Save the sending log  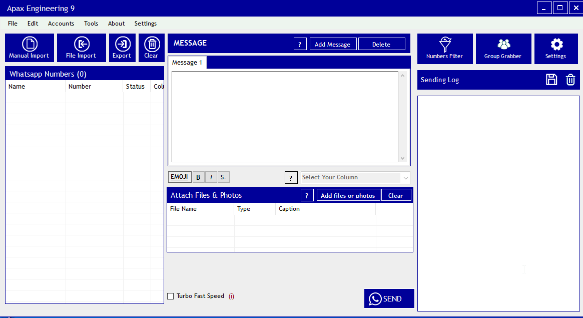(551, 80)
